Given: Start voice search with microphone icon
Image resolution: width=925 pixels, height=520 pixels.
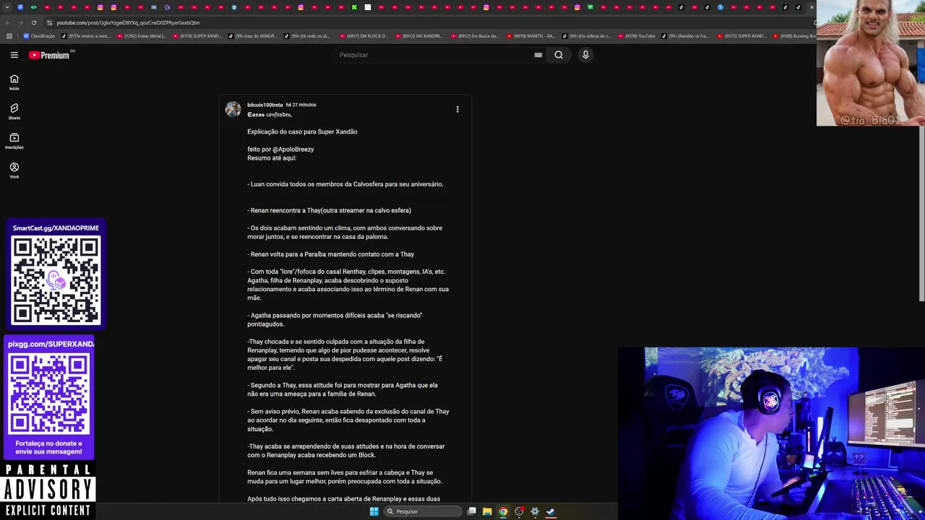Looking at the screenshot, I should 585,55.
